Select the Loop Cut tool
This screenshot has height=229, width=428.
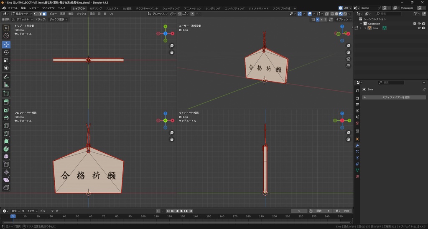pyautogui.click(x=6, y=126)
